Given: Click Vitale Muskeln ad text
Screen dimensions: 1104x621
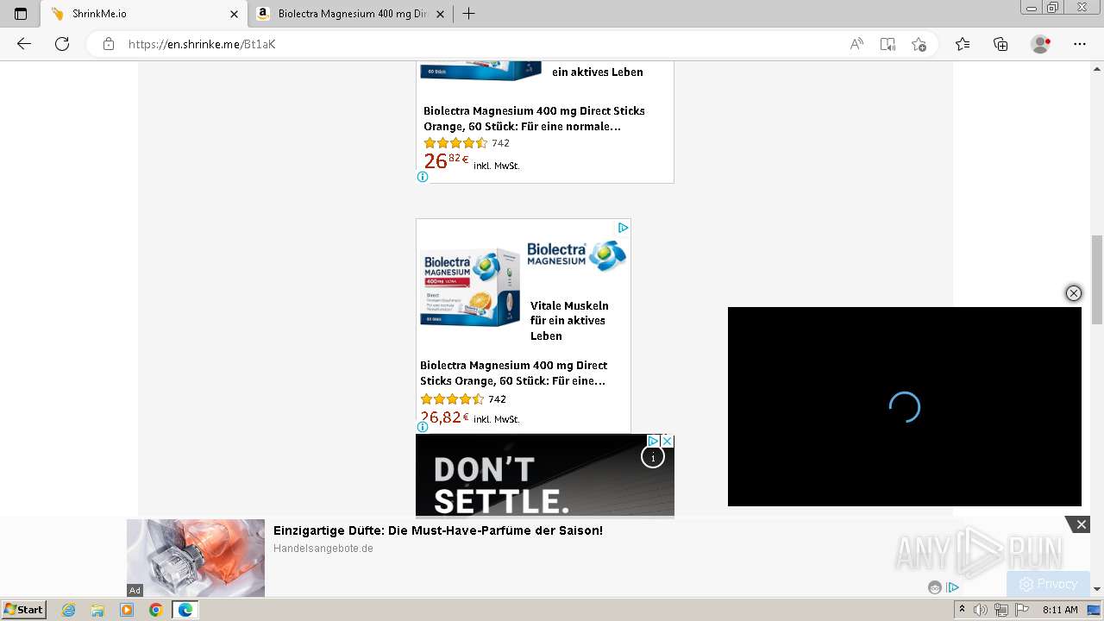Looking at the screenshot, I should [569, 321].
